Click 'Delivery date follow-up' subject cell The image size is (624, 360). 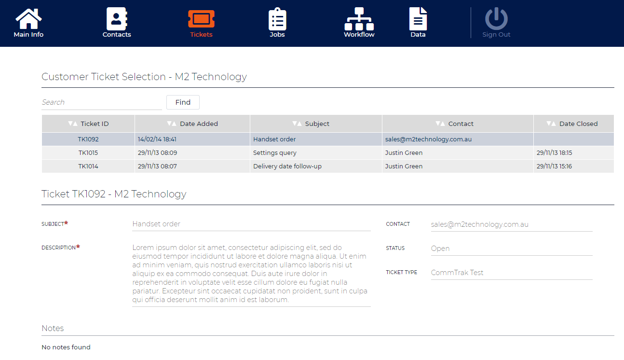pos(316,166)
